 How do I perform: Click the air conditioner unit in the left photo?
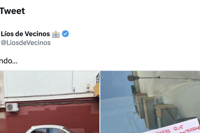(x=12, y=107)
